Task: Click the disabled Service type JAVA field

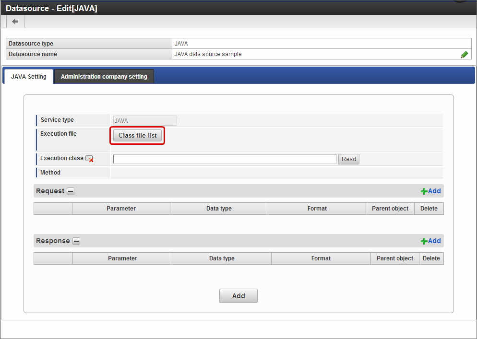Action: pos(145,120)
